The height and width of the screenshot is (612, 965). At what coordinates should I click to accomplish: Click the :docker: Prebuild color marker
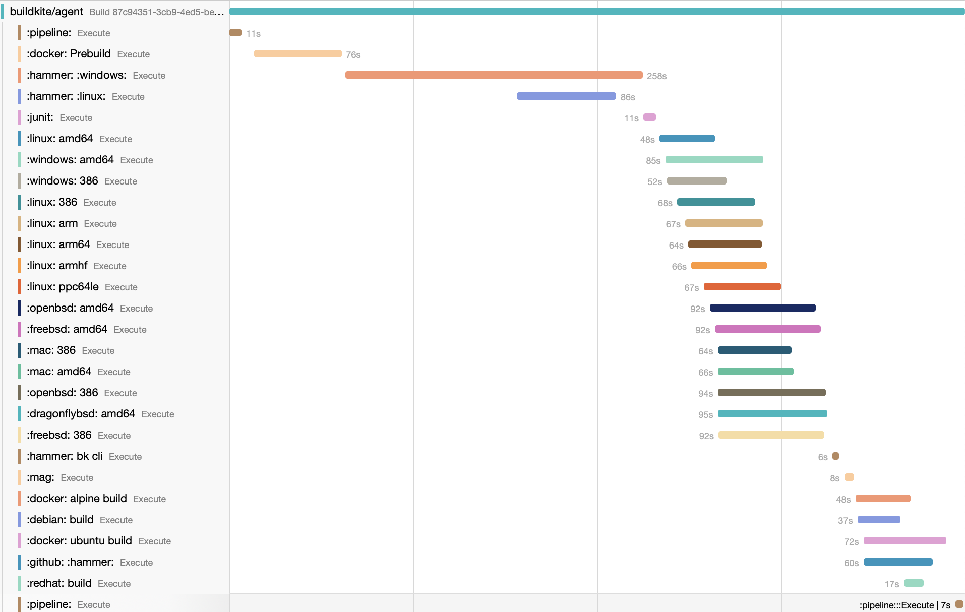pyautogui.click(x=19, y=54)
